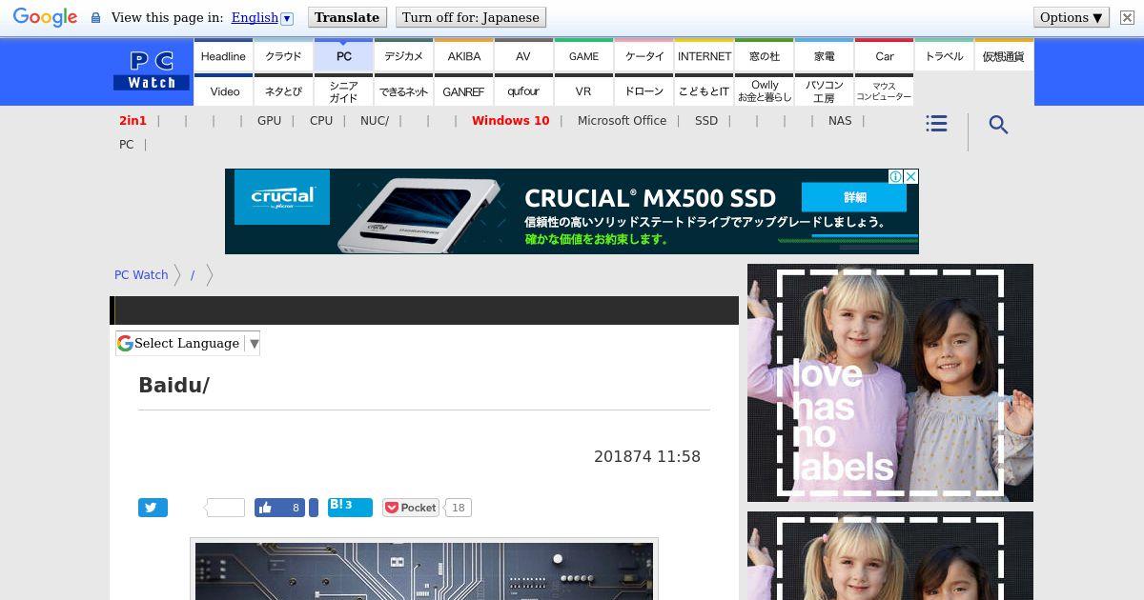
Task: Open the INTERNET tab
Action: (705, 55)
